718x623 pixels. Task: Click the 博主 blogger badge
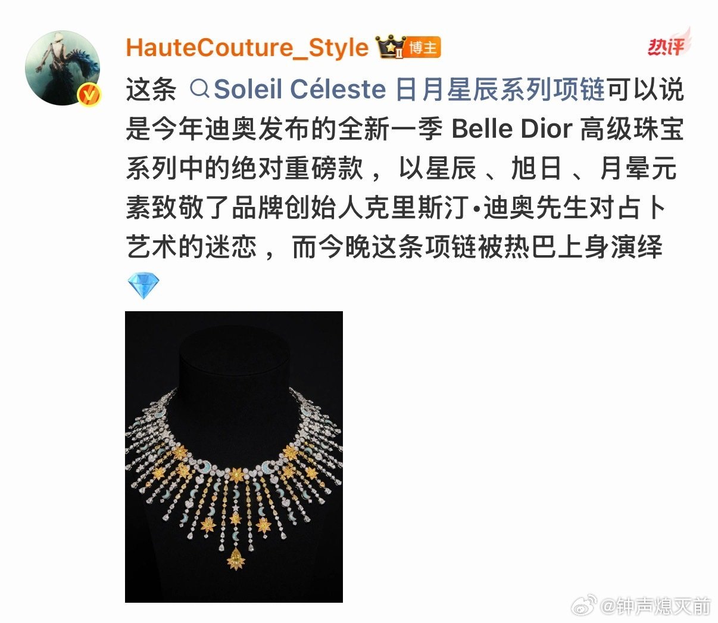(x=423, y=48)
